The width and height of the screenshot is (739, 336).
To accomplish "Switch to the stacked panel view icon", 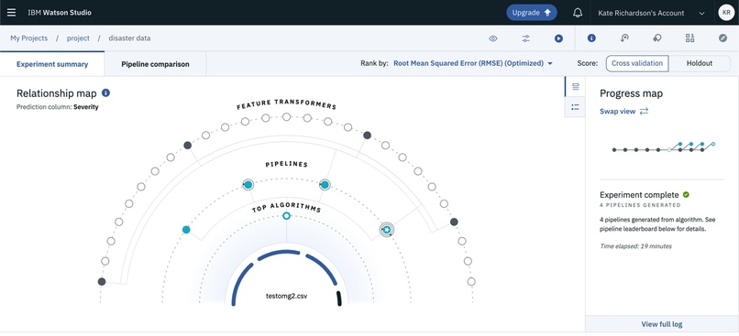I will pos(575,87).
